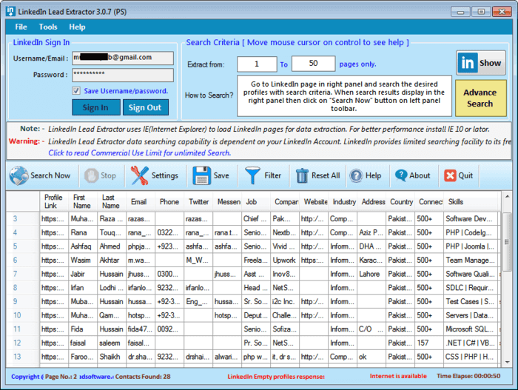The width and height of the screenshot is (518, 390).
Task: Click the LinkedIn Show button
Action: point(480,63)
